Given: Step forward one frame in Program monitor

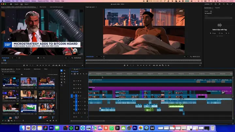Looking at the screenshot, I should [147, 66].
